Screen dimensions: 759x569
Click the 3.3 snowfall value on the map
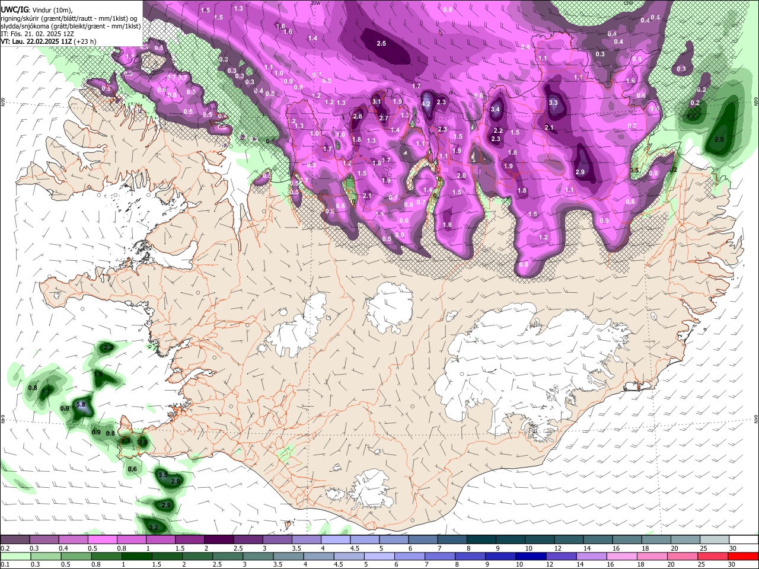(x=553, y=103)
